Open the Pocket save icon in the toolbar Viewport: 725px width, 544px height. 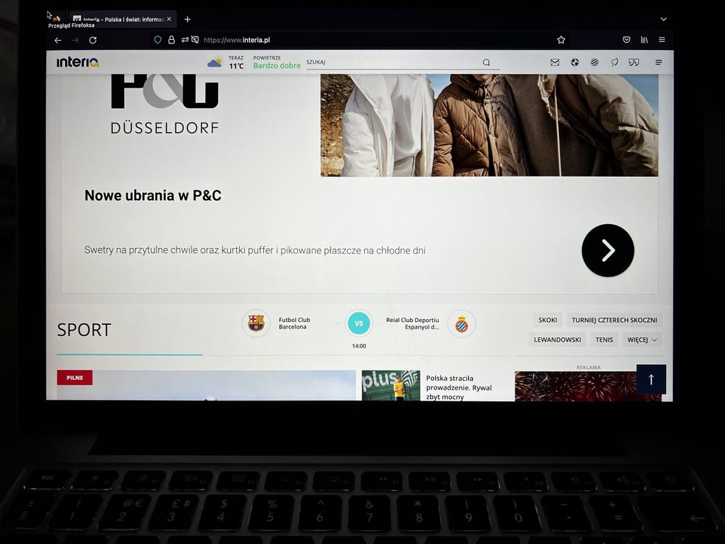coord(626,40)
